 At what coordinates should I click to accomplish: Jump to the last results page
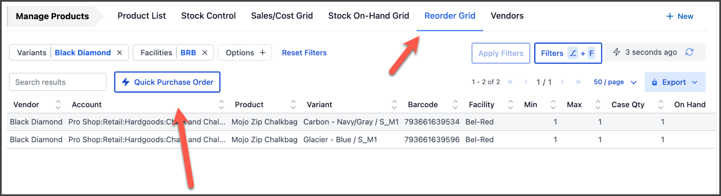click(x=578, y=82)
